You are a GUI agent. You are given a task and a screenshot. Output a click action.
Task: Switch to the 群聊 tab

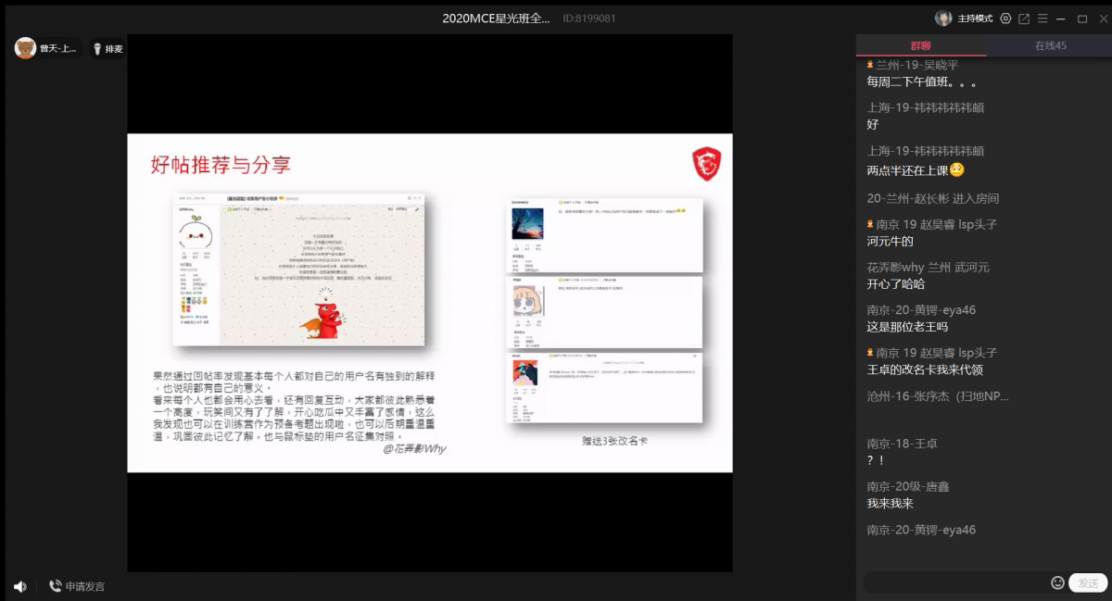click(921, 45)
